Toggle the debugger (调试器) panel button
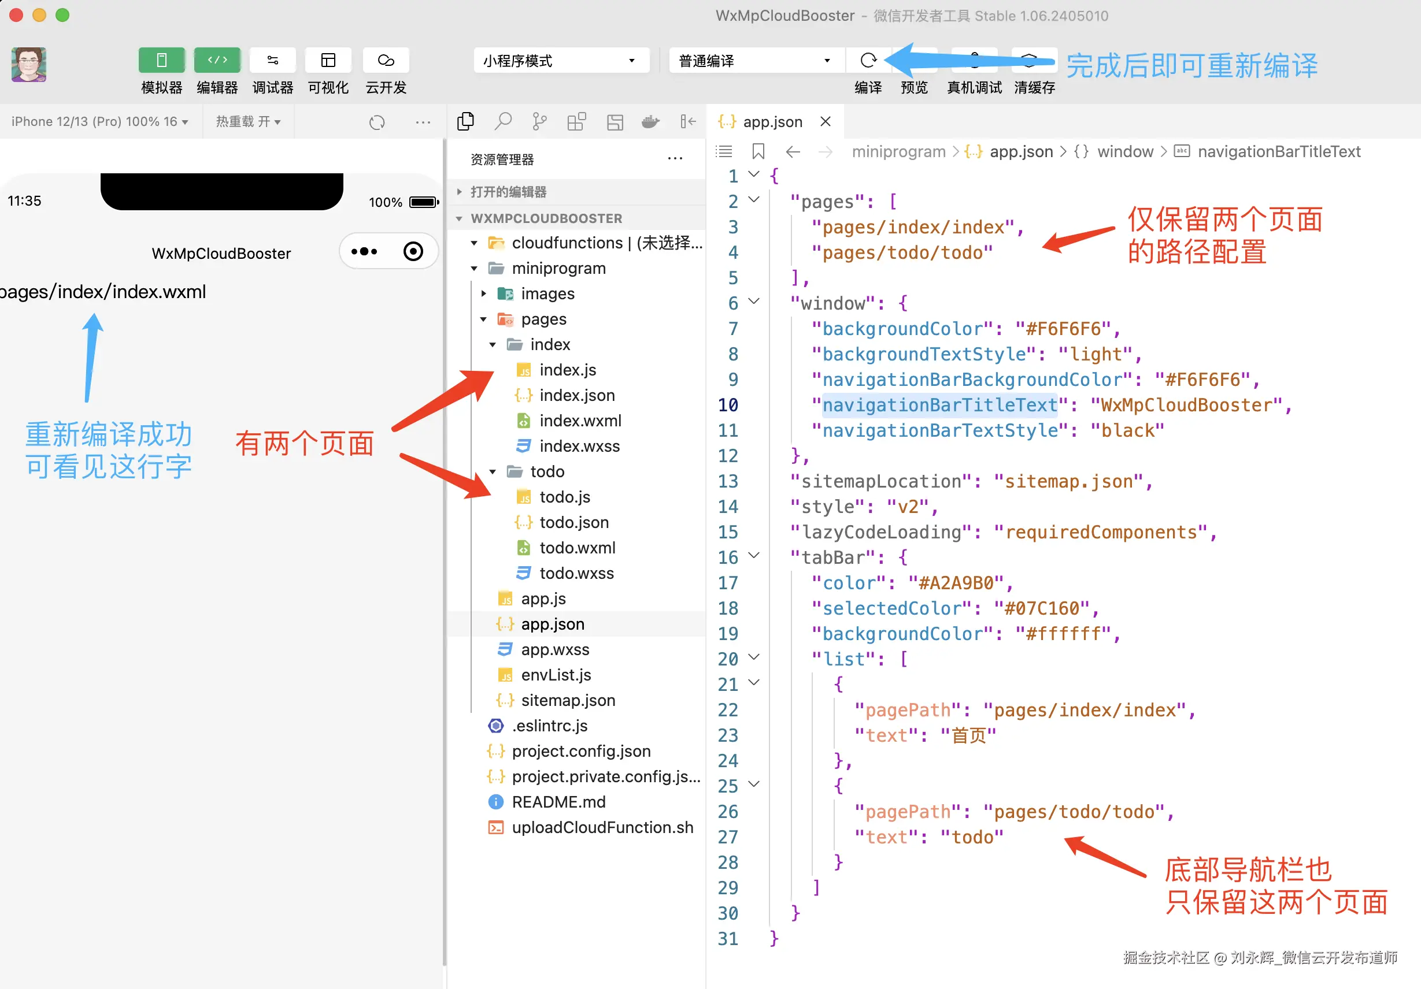Screen dimensions: 1421x989 click(272, 61)
